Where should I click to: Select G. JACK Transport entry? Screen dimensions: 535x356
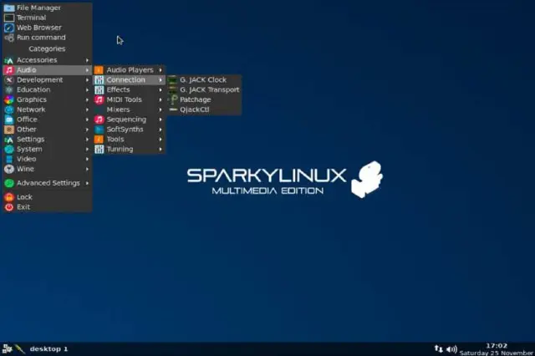pos(209,89)
